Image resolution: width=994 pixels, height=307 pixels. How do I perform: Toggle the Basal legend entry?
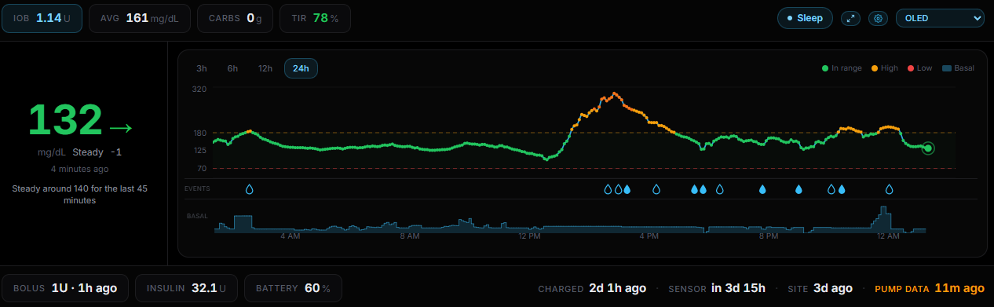[958, 68]
